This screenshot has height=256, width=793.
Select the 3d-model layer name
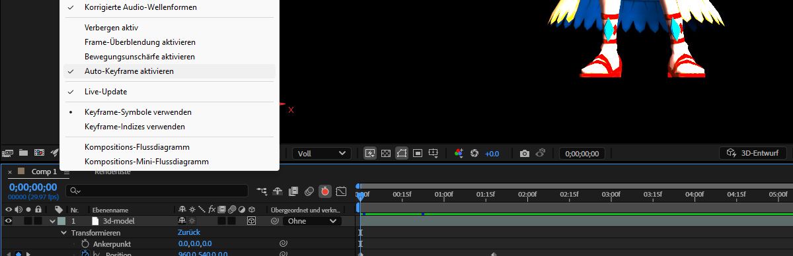click(119, 222)
